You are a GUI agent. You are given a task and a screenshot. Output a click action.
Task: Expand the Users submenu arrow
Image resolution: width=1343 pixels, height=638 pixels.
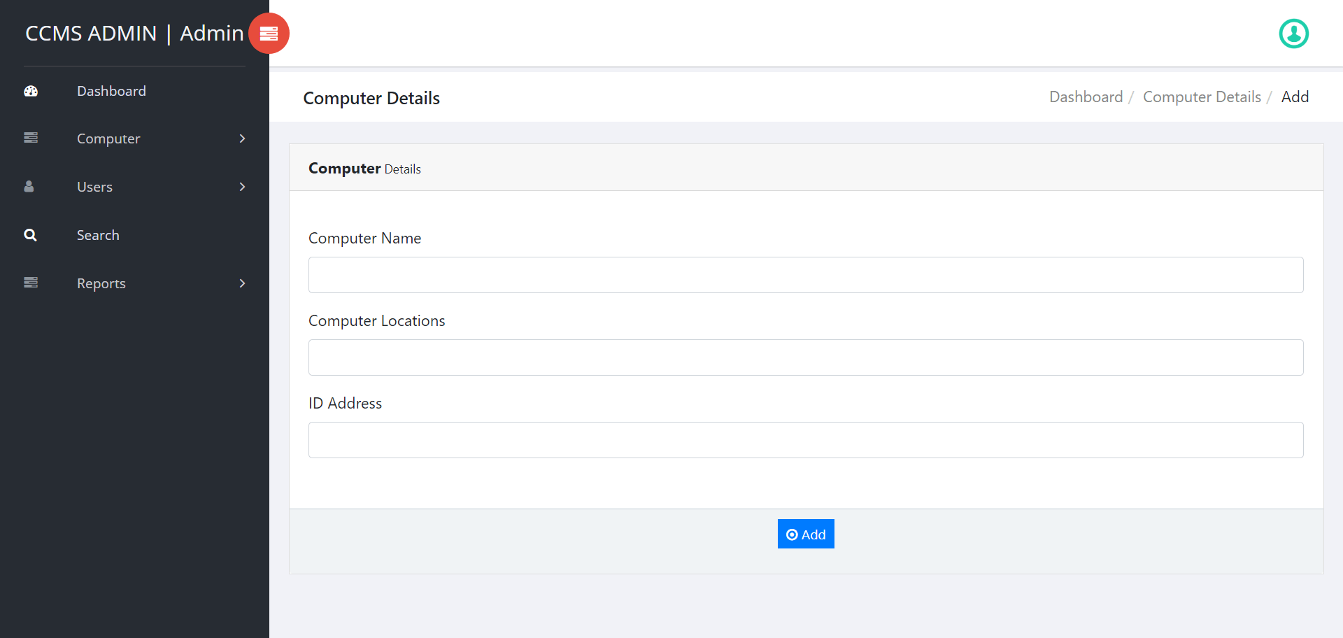click(242, 187)
